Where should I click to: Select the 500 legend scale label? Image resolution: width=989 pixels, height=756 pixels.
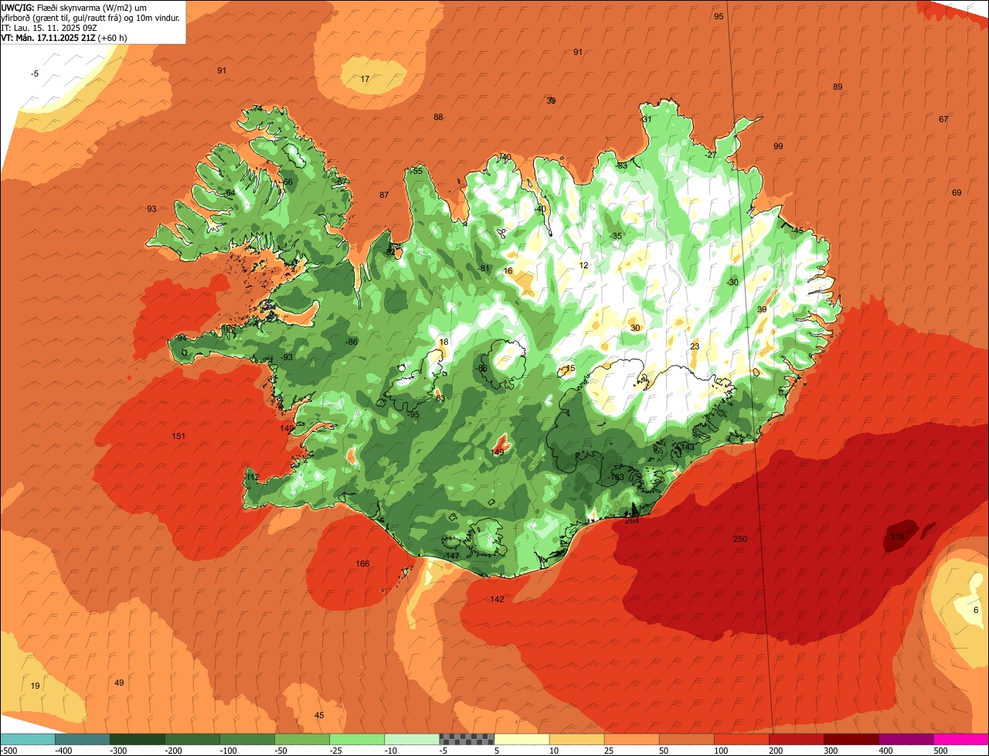[940, 751]
